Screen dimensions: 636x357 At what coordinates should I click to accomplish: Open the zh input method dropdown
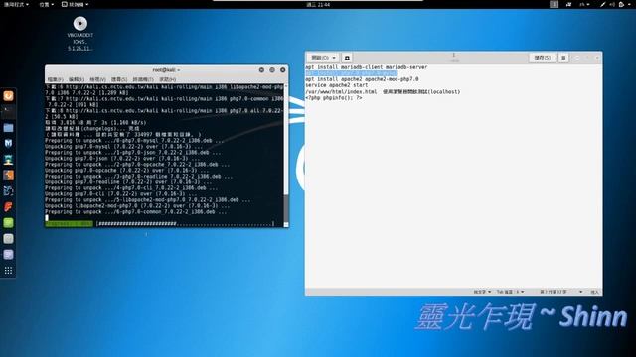click(584, 4)
